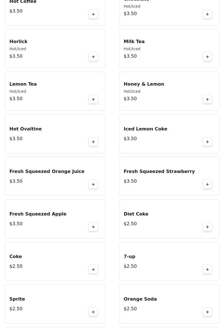224x328 pixels.
Task: Click the 7-up plus button
Action: [207, 269]
